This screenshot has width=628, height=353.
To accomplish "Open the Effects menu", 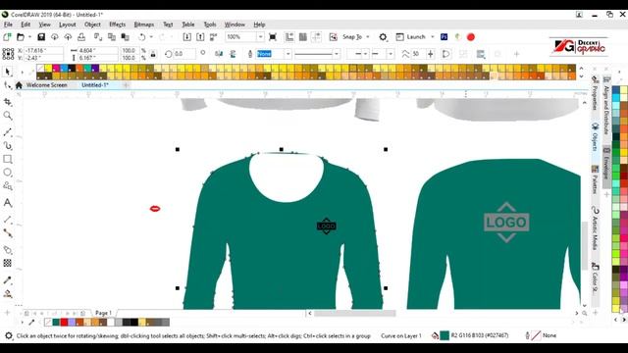I will [x=118, y=25].
